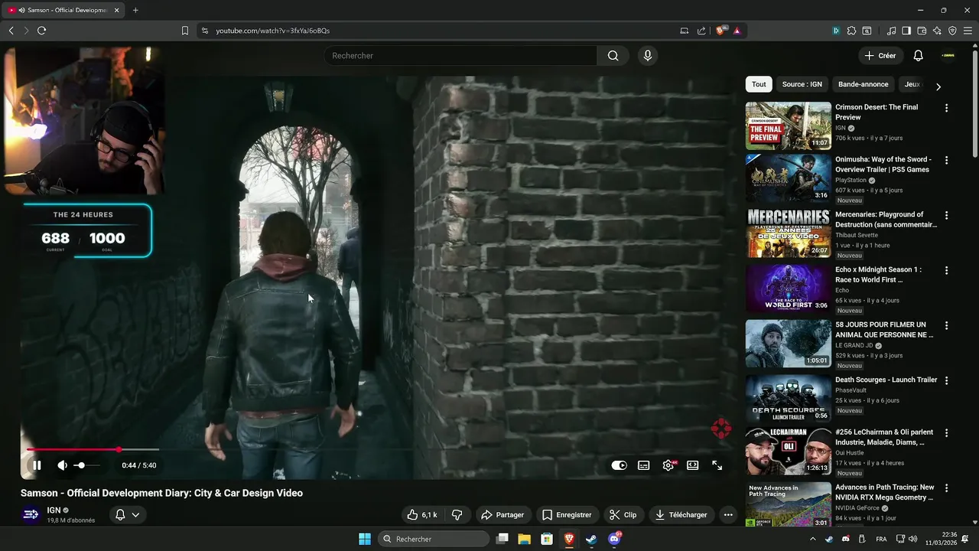
Task: Open YouTube notifications bell
Action: click(x=919, y=56)
